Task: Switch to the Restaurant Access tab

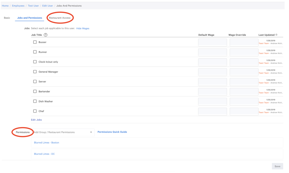Action: click(60, 18)
